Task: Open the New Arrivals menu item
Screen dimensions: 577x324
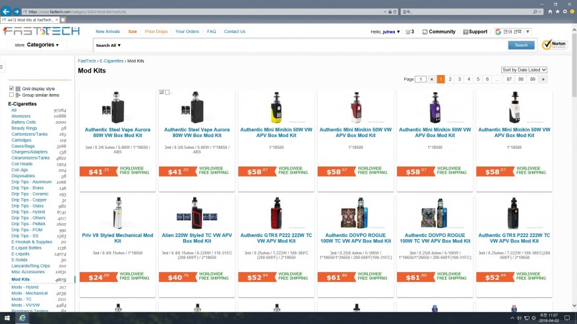Action: tap(107, 32)
